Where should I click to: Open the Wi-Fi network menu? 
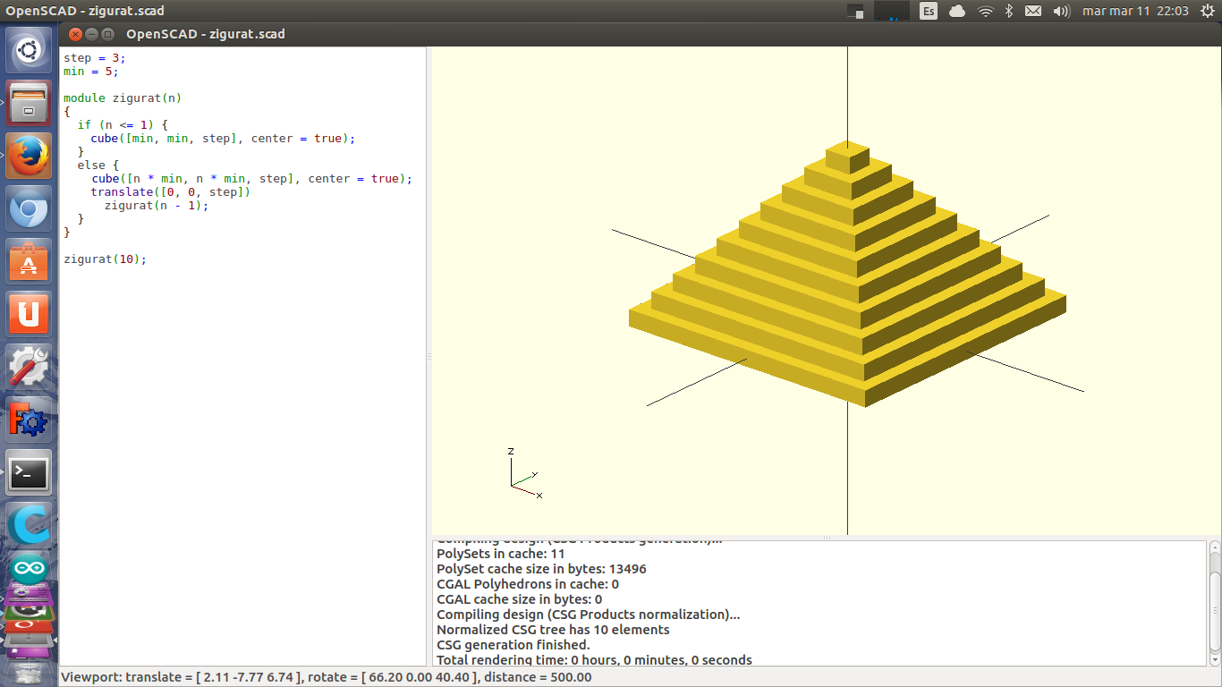pos(985,11)
